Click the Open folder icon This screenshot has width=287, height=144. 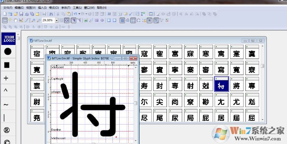point(16,14)
